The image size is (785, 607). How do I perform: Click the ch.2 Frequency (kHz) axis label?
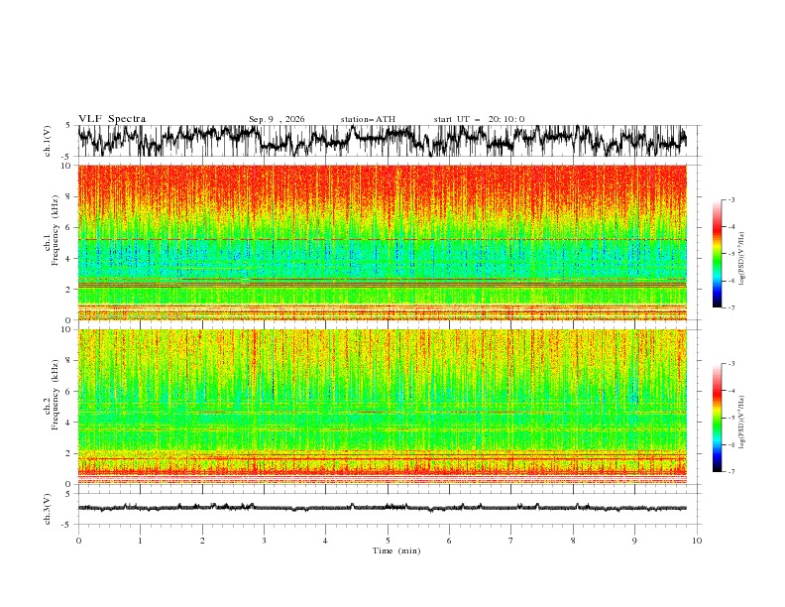[52, 394]
